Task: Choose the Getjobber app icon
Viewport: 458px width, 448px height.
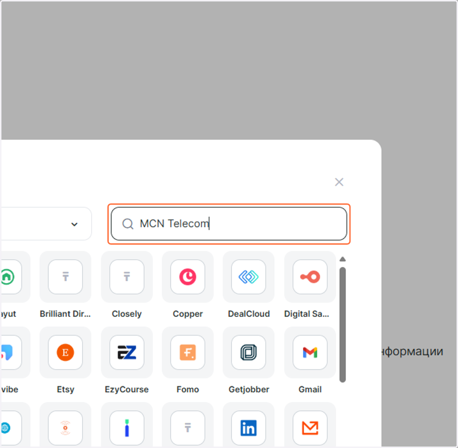Action: [x=248, y=353]
